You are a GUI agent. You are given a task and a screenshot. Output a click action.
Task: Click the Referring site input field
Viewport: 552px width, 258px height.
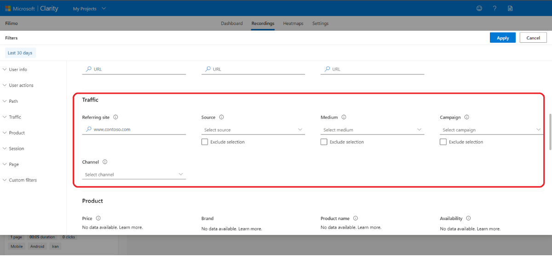pos(138,129)
